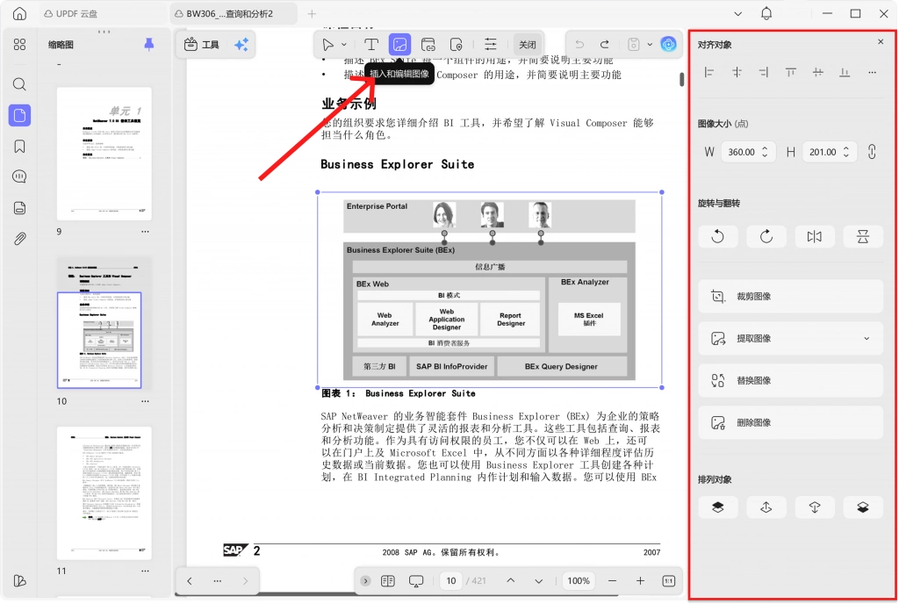Click 替换图像 replace image
The width and height of the screenshot is (899, 604).
[x=790, y=380]
